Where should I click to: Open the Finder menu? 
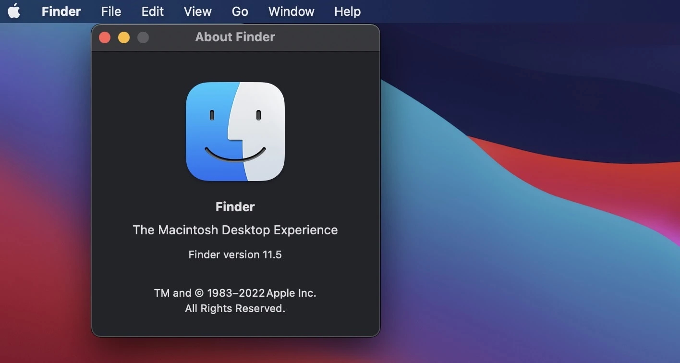pyautogui.click(x=61, y=11)
